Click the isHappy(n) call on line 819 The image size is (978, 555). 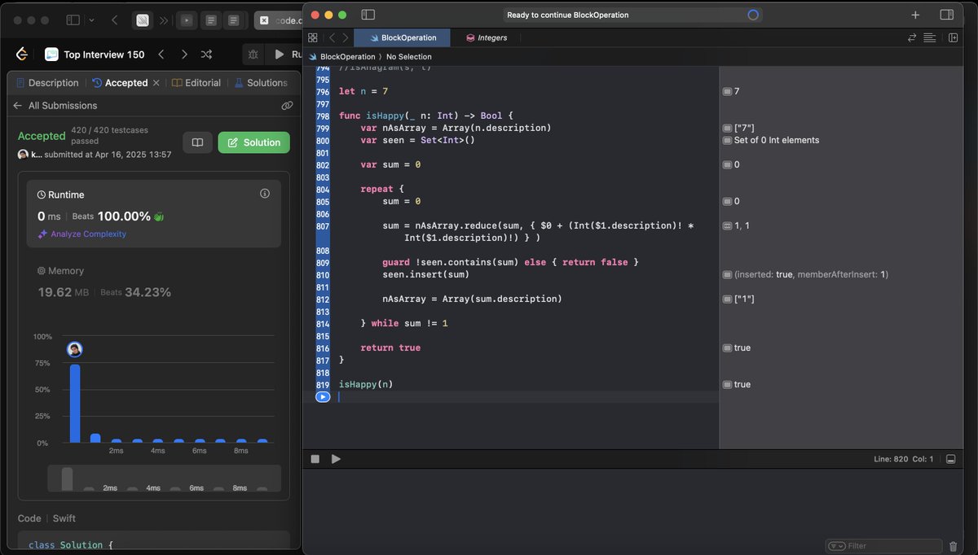tap(366, 384)
